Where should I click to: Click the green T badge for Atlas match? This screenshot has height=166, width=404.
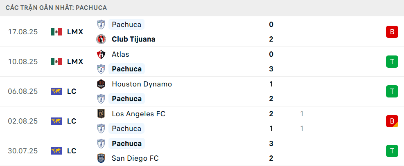pos(392,62)
